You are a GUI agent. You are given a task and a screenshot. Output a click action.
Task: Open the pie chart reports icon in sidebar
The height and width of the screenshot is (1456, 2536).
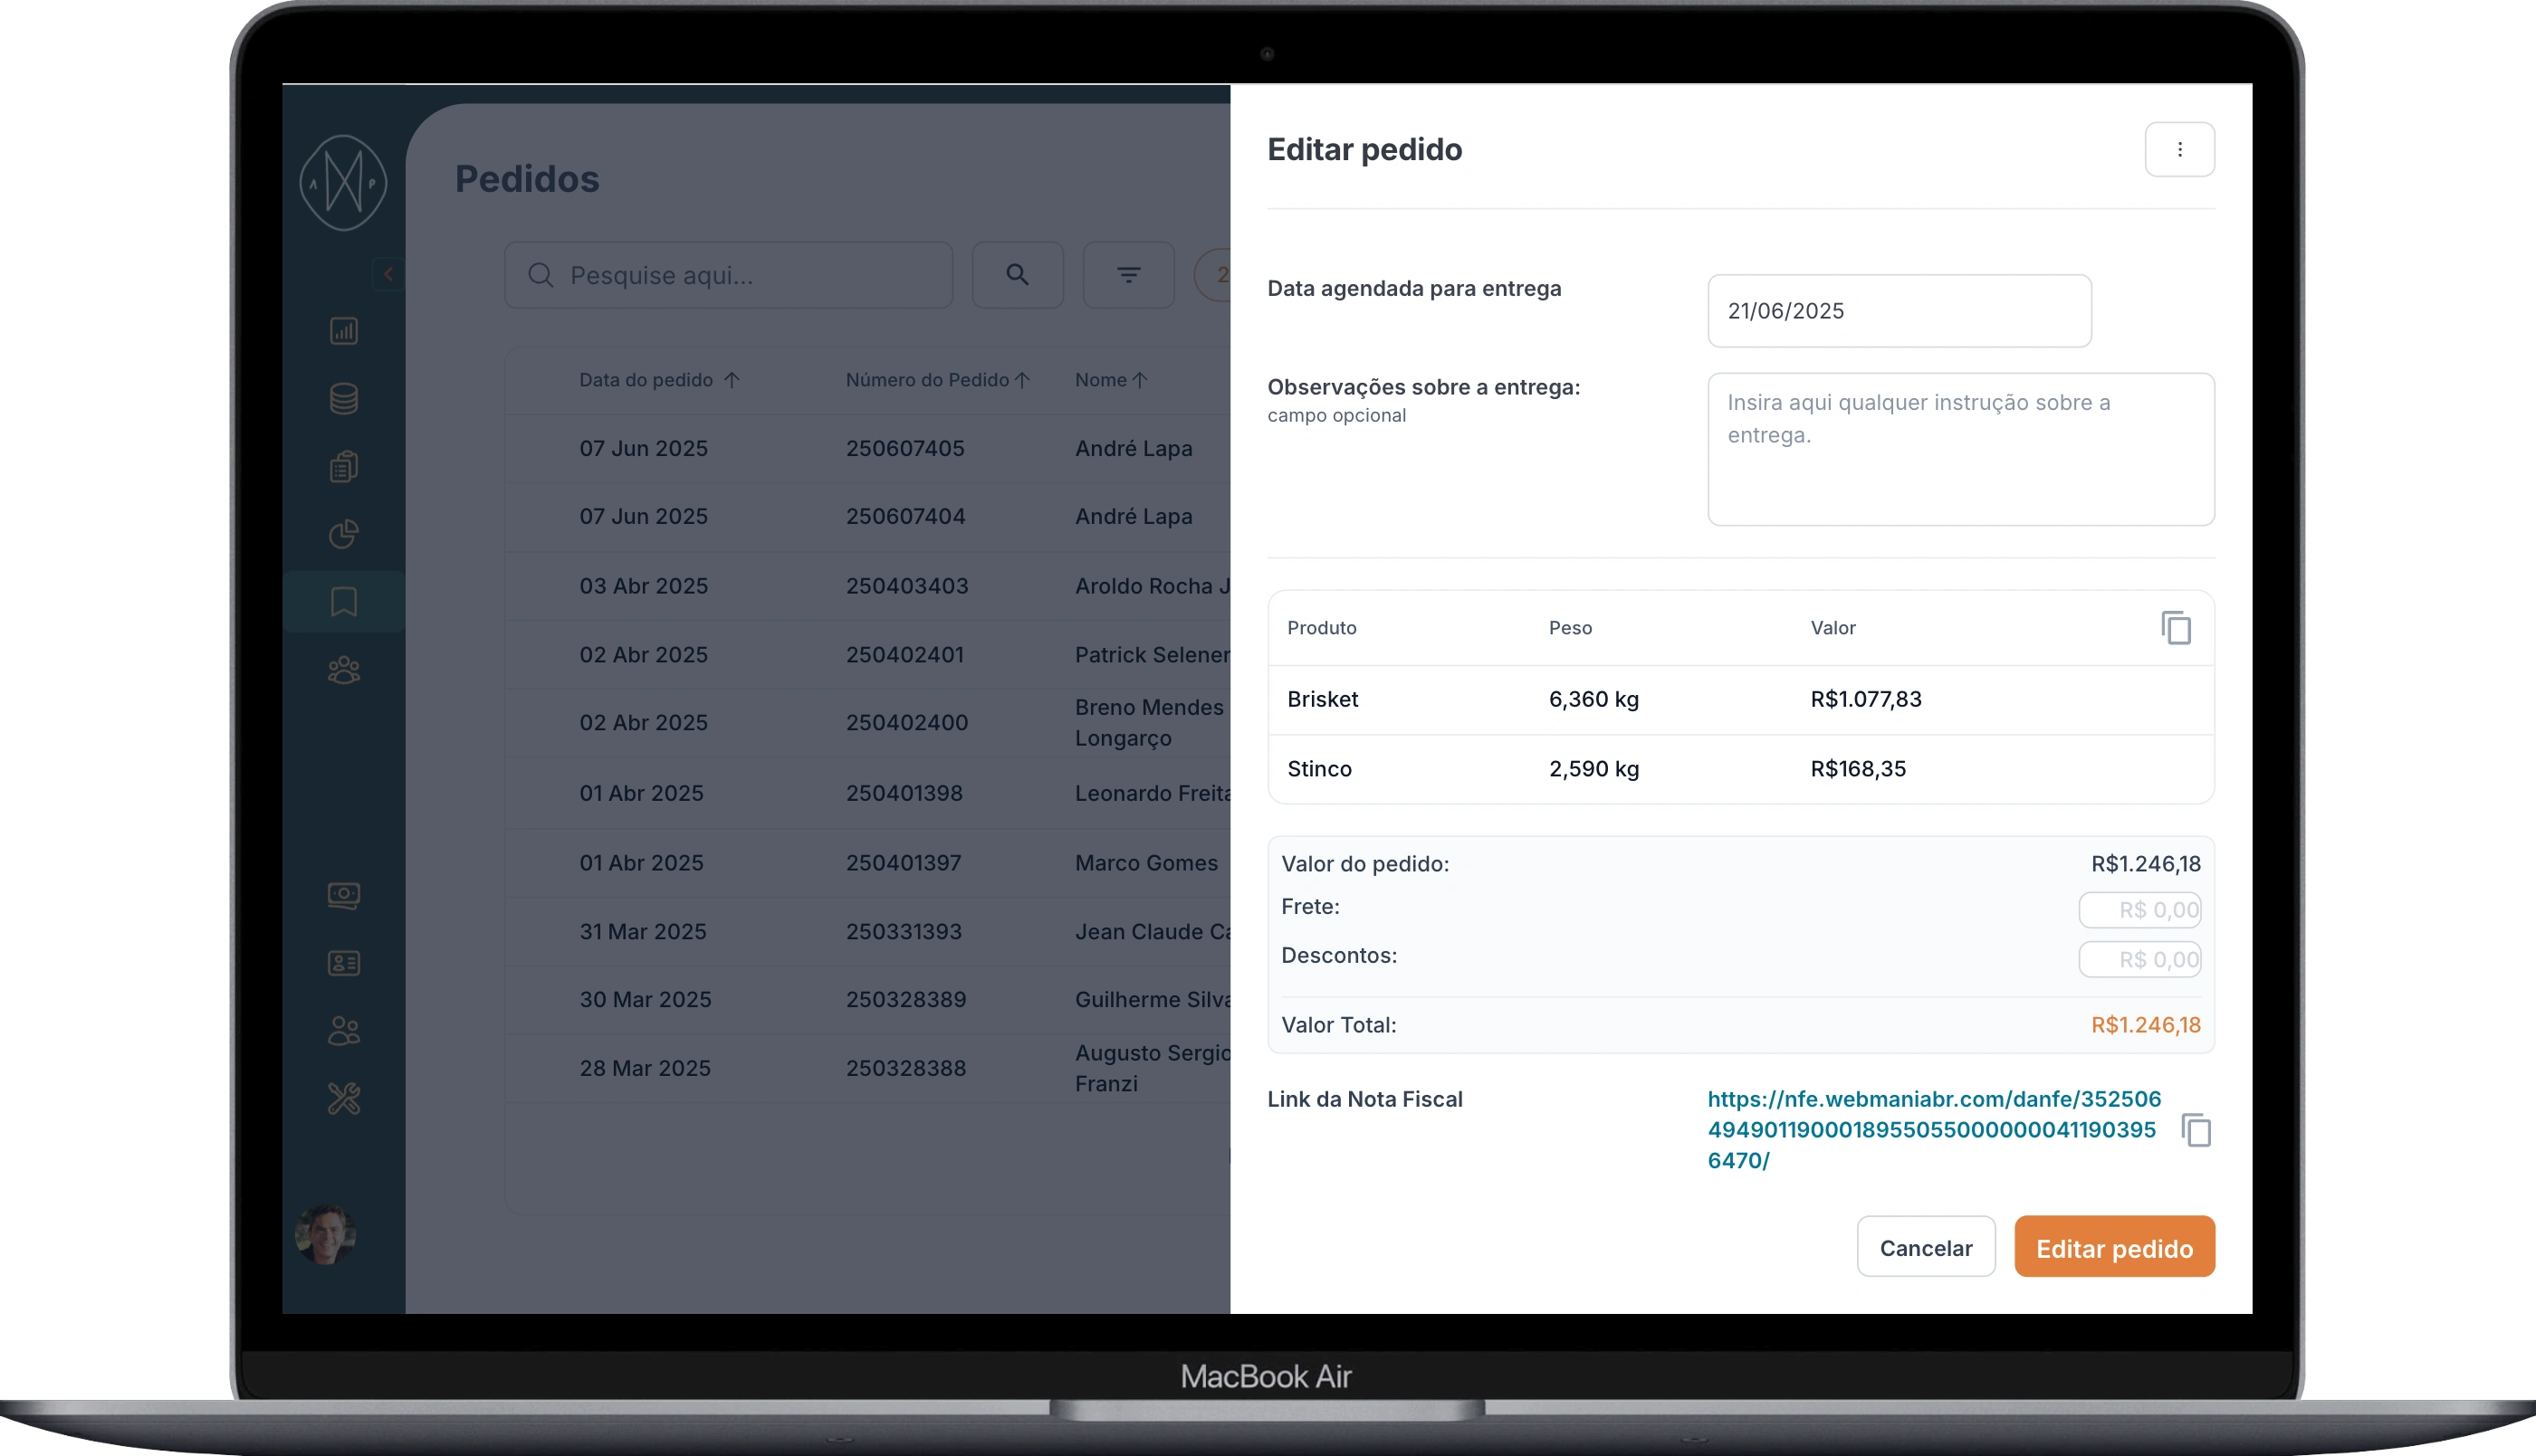coord(343,534)
